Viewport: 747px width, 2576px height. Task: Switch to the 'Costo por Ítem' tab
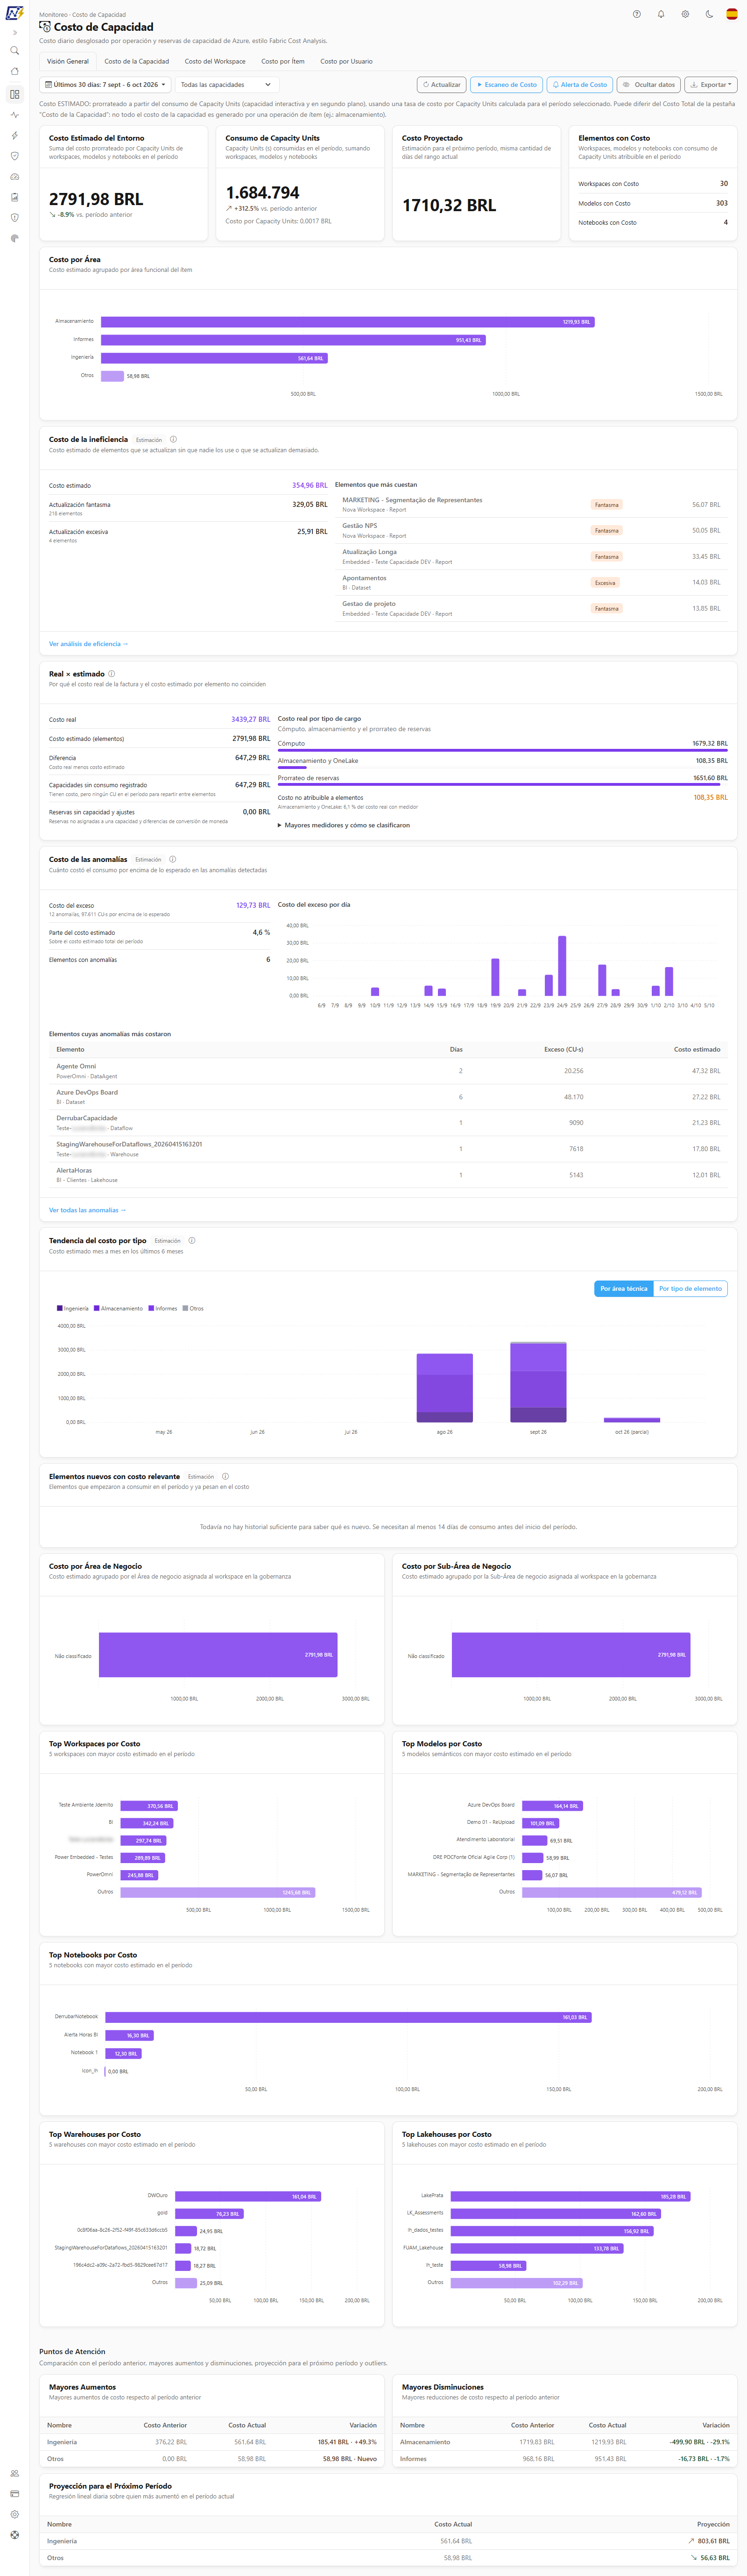pos(283,61)
